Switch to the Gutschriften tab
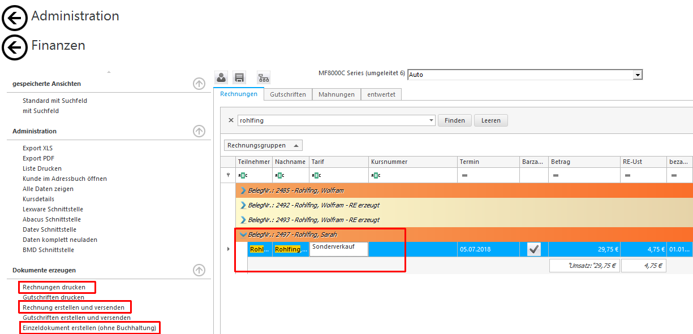Image resolution: width=693 pixels, height=334 pixels. (x=288, y=94)
